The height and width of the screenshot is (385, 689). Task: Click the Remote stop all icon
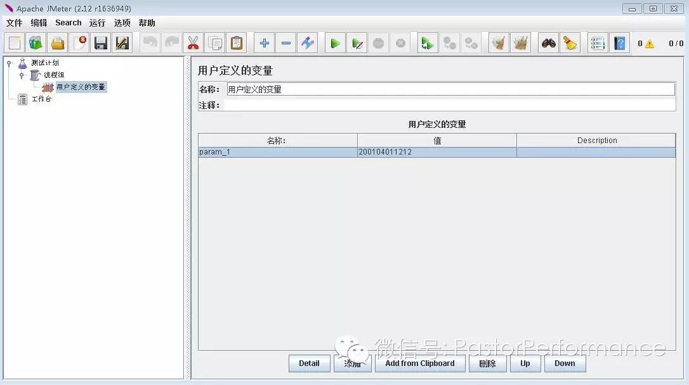pyautogui.click(x=449, y=43)
